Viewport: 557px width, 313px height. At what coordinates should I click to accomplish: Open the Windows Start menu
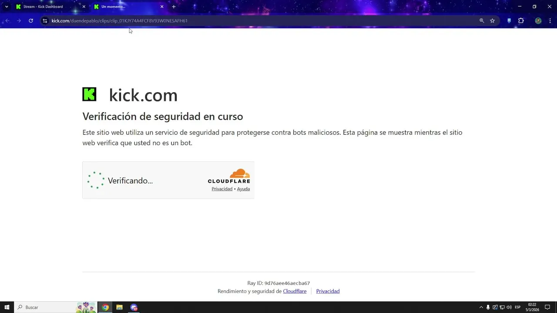(x=7, y=307)
